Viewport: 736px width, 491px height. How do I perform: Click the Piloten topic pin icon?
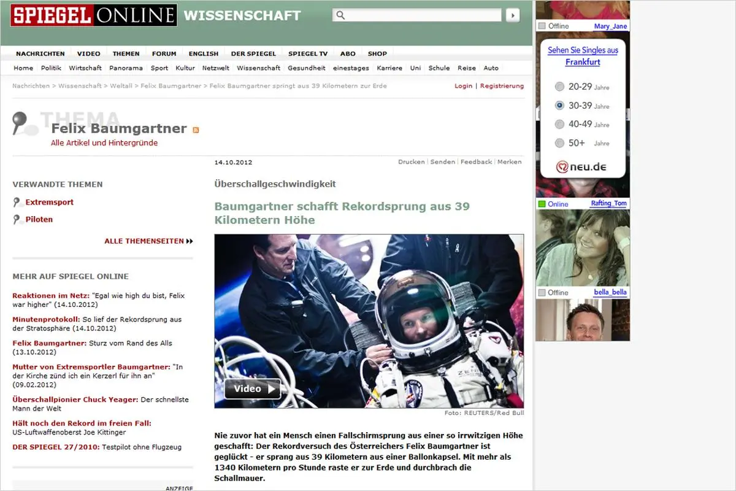(x=16, y=218)
